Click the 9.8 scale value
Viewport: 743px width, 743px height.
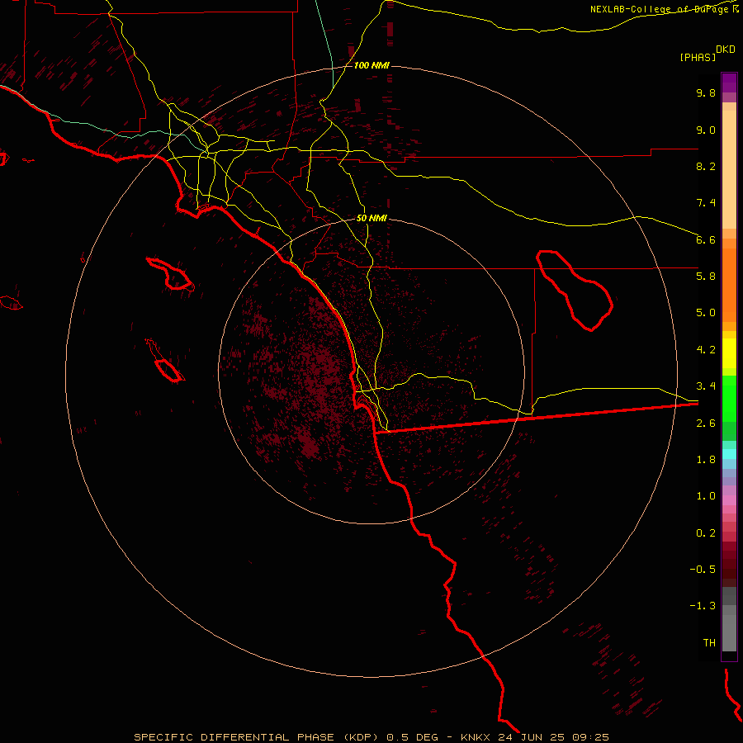706,92
